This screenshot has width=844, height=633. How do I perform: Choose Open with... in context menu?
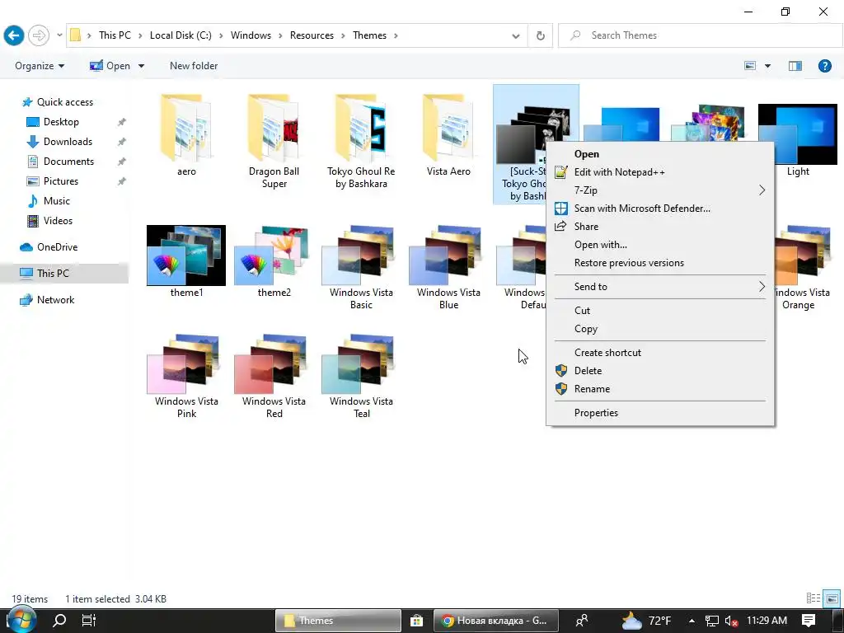pos(660,245)
